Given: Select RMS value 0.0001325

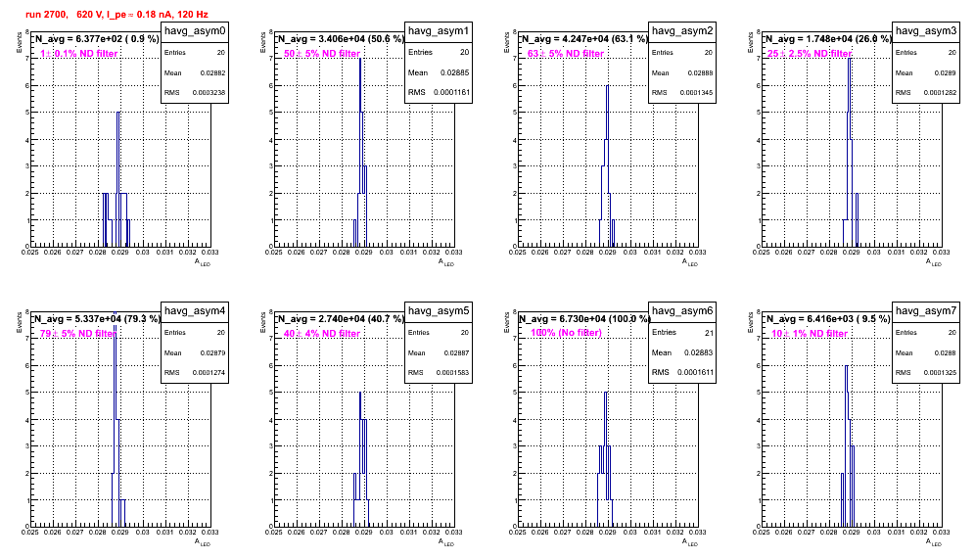Looking at the screenshot, I should click(940, 373).
